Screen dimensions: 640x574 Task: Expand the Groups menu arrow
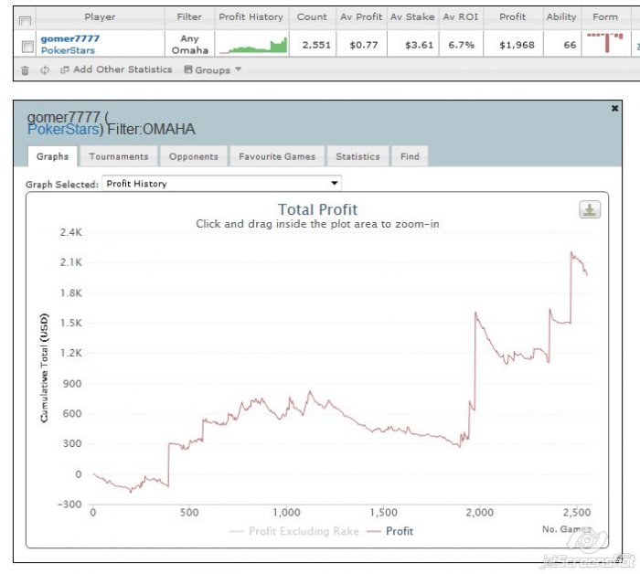coord(239,69)
